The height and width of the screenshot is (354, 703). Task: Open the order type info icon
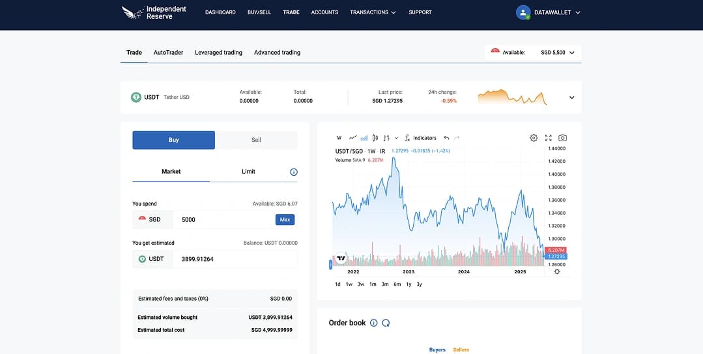pos(294,172)
